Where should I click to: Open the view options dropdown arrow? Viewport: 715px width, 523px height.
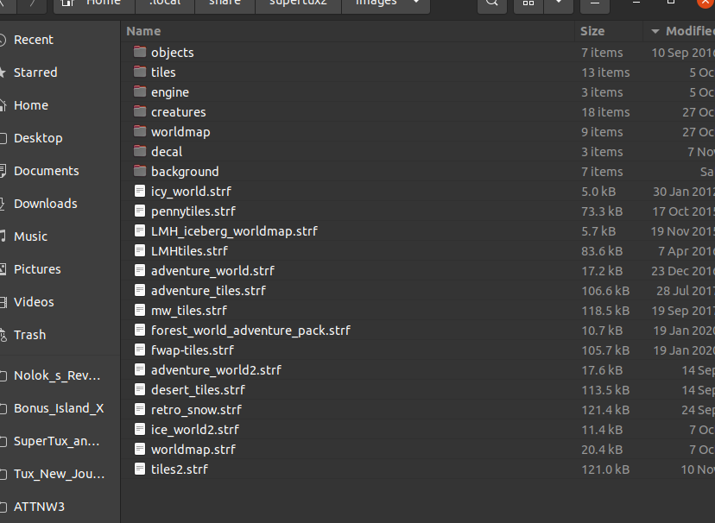(x=559, y=3)
